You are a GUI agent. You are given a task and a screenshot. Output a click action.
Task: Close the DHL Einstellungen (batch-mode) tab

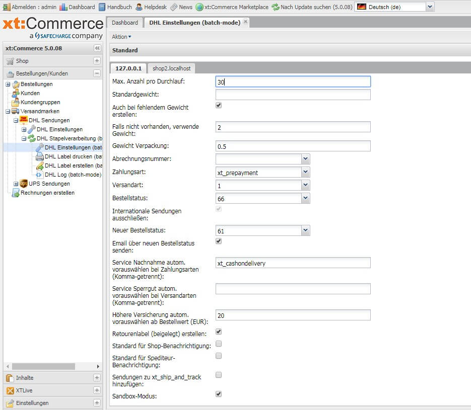click(x=245, y=22)
